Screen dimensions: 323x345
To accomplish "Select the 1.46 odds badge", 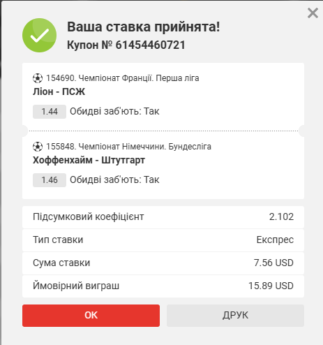I will [x=50, y=180].
